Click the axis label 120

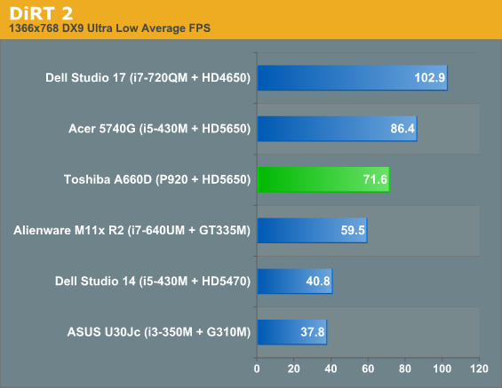(x=479, y=368)
